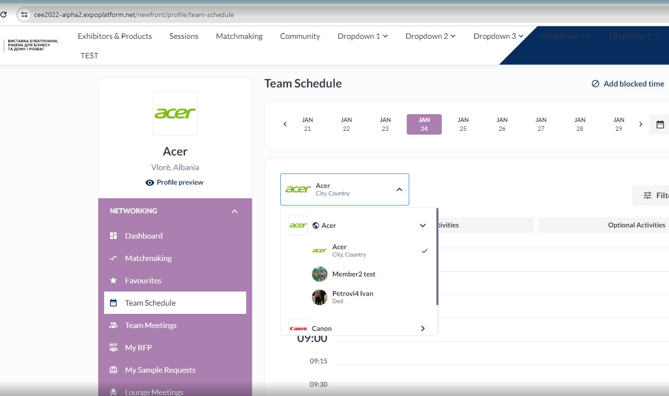Click the team dropdown list scrollbar

click(x=437, y=257)
